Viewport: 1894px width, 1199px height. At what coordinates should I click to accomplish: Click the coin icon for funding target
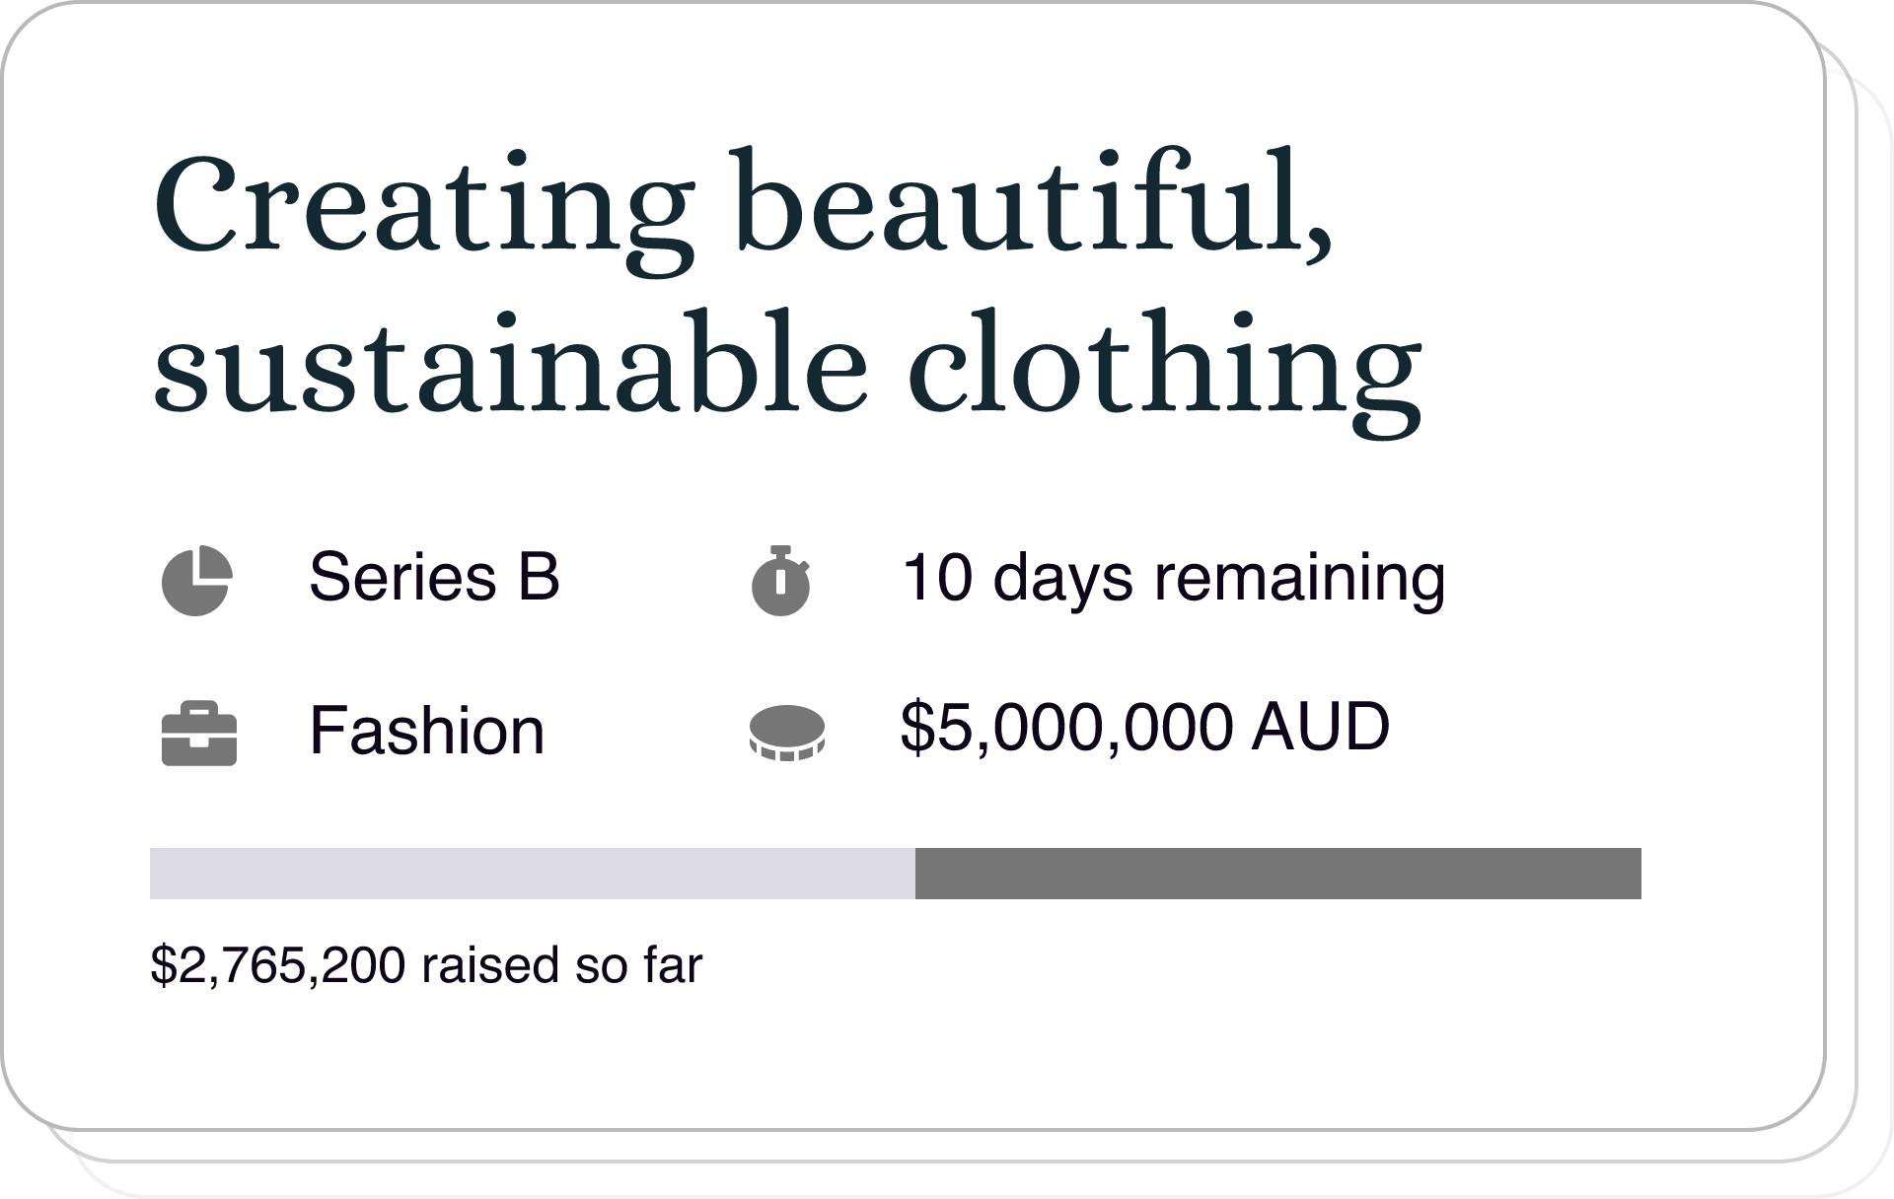click(x=786, y=734)
